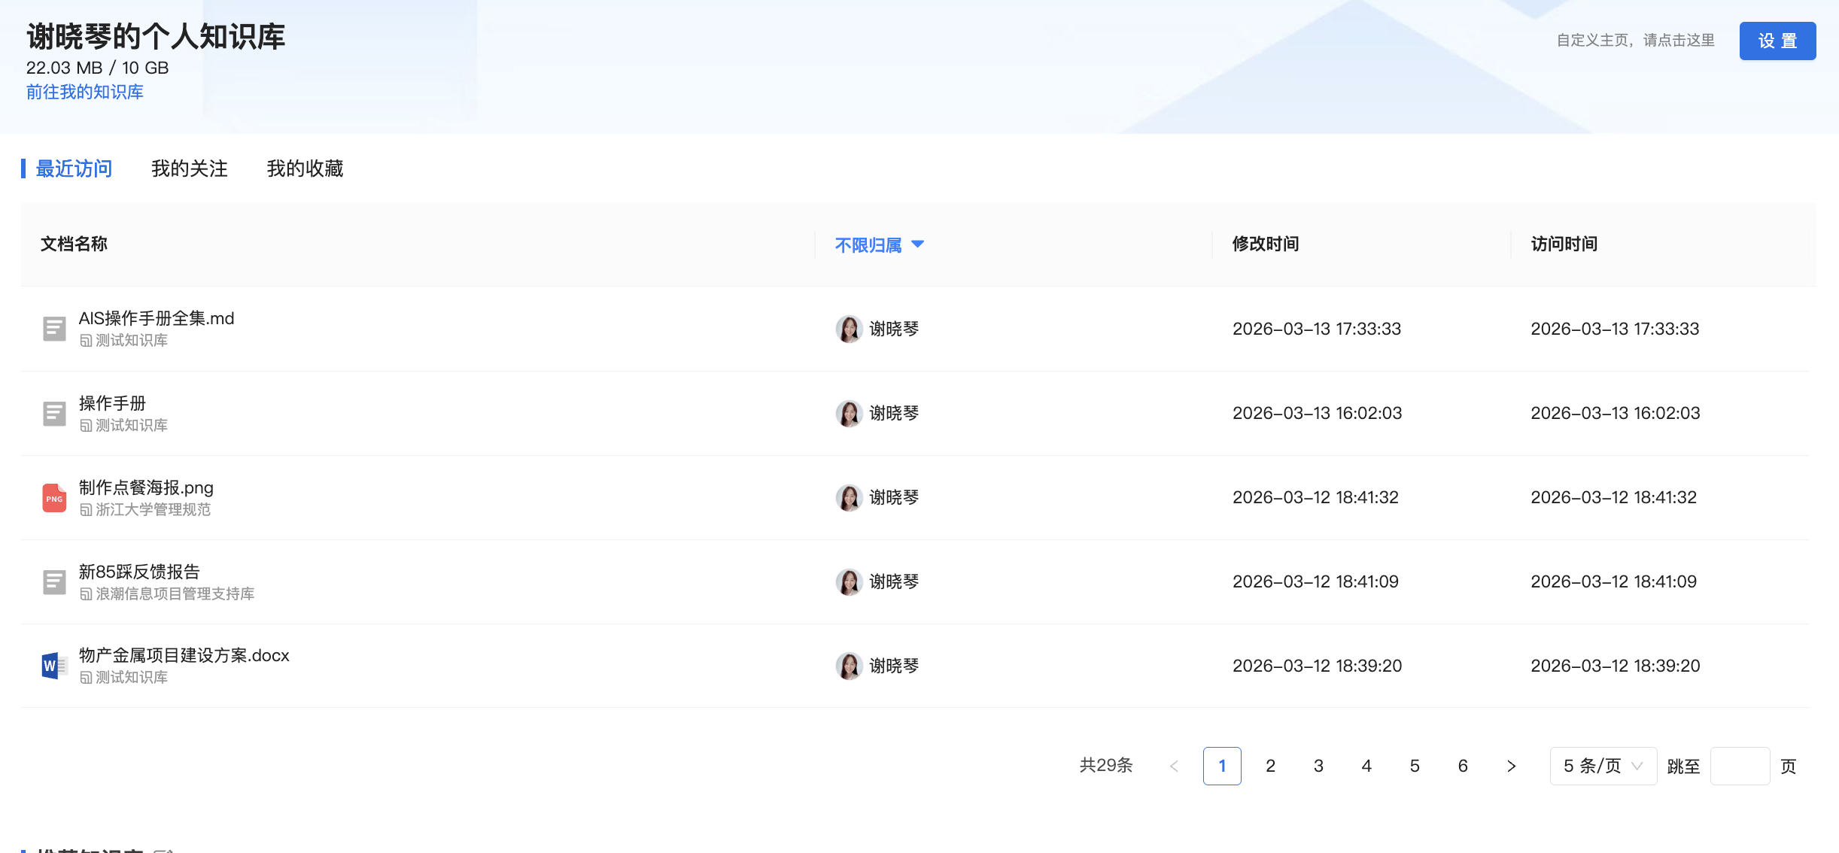
Task: Click the 跳至 page number input box
Action: click(1740, 766)
